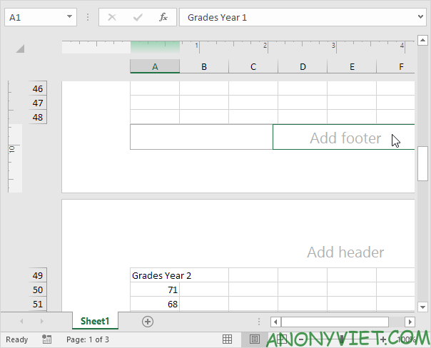
Task: Select the Sheet1 tab
Action: [x=95, y=322]
